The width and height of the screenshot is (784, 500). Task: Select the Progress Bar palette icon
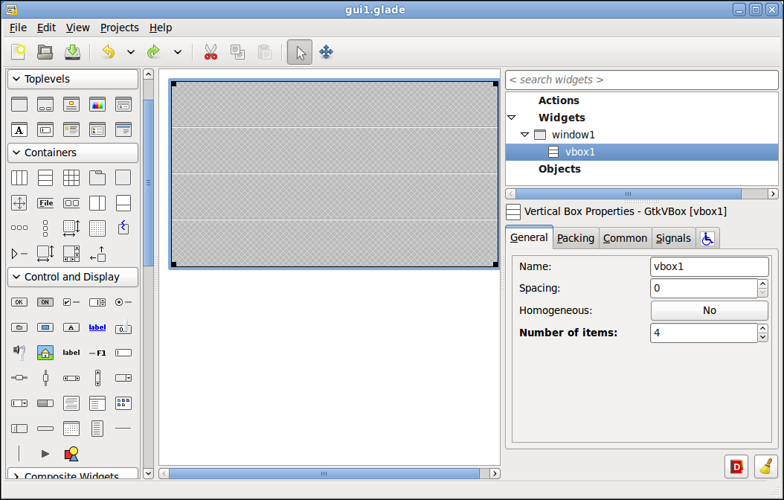point(45,403)
